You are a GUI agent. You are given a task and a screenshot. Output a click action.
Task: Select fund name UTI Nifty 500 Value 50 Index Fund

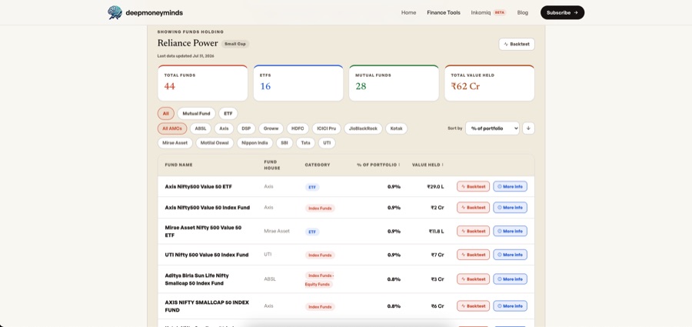pyautogui.click(x=207, y=255)
